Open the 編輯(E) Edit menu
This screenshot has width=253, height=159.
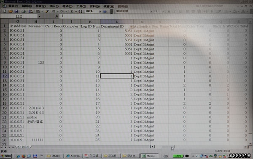click(x=27, y=6)
